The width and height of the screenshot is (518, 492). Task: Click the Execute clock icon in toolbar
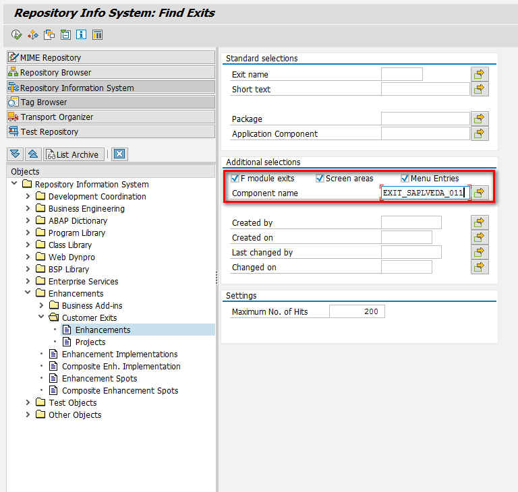[16, 34]
